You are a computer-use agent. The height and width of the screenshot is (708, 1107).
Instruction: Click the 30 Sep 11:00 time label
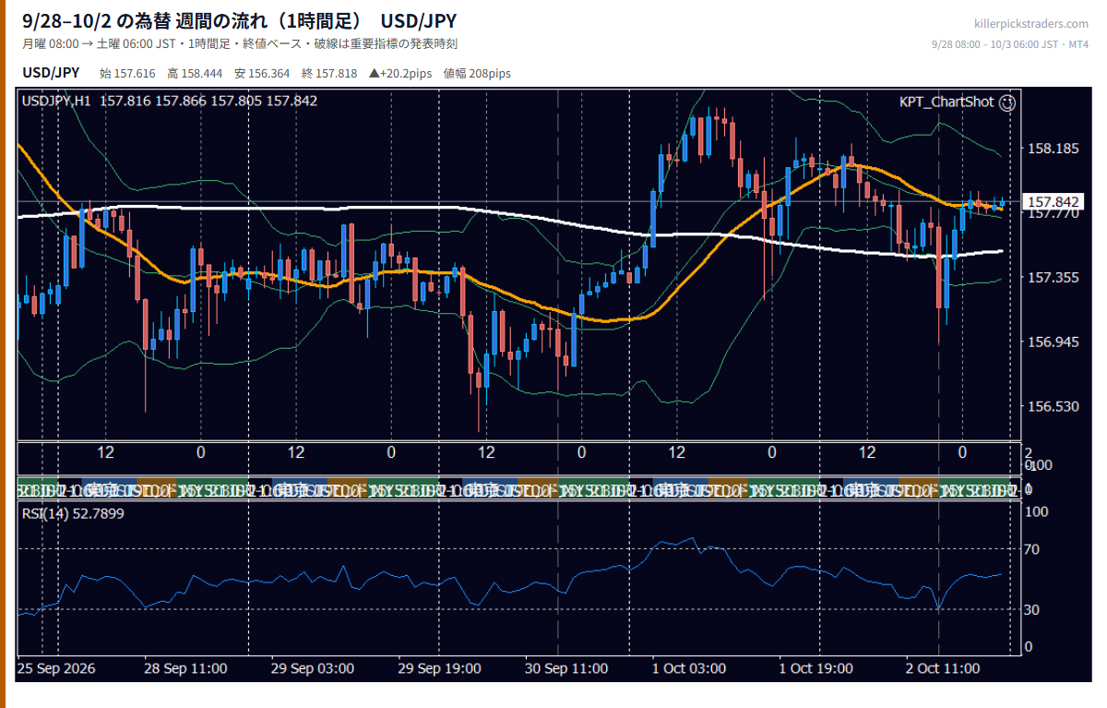pyautogui.click(x=566, y=668)
